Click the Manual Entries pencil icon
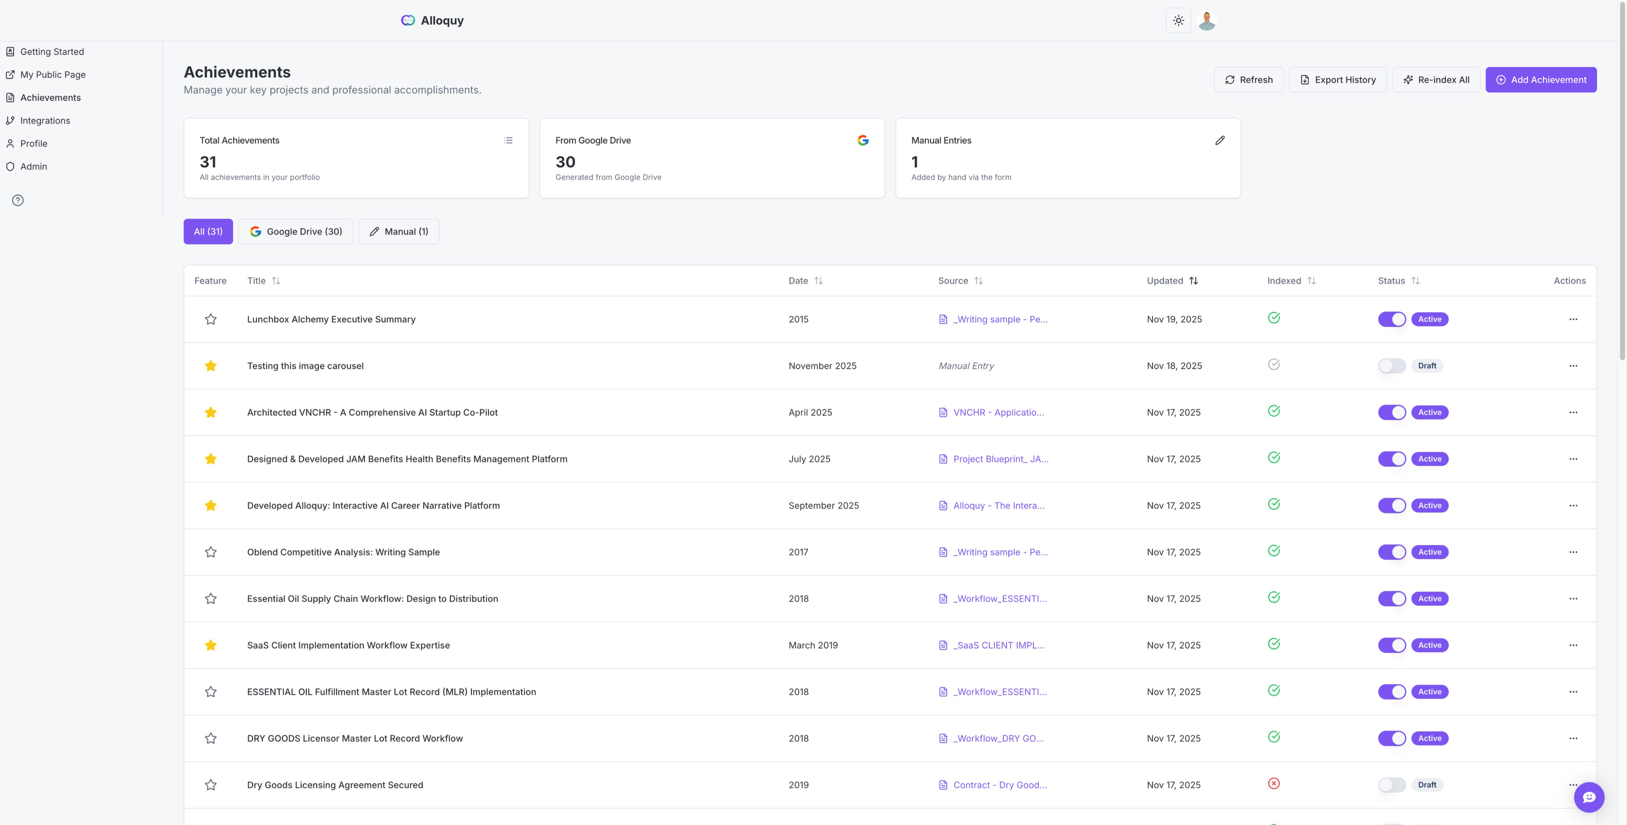 pyautogui.click(x=1220, y=140)
